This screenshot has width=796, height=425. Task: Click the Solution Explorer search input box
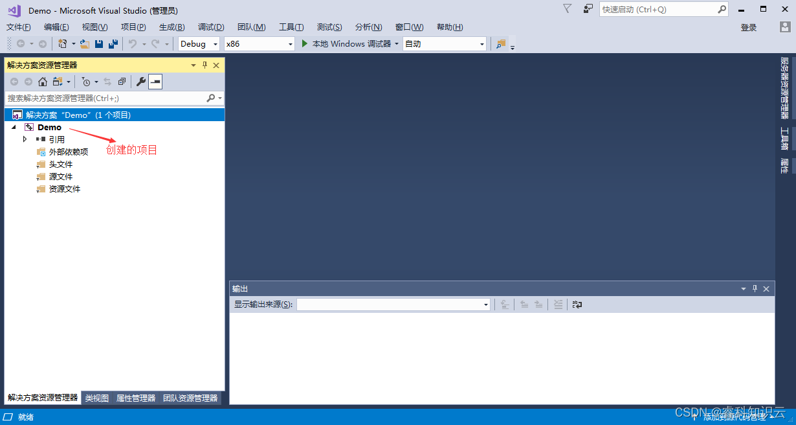(105, 98)
